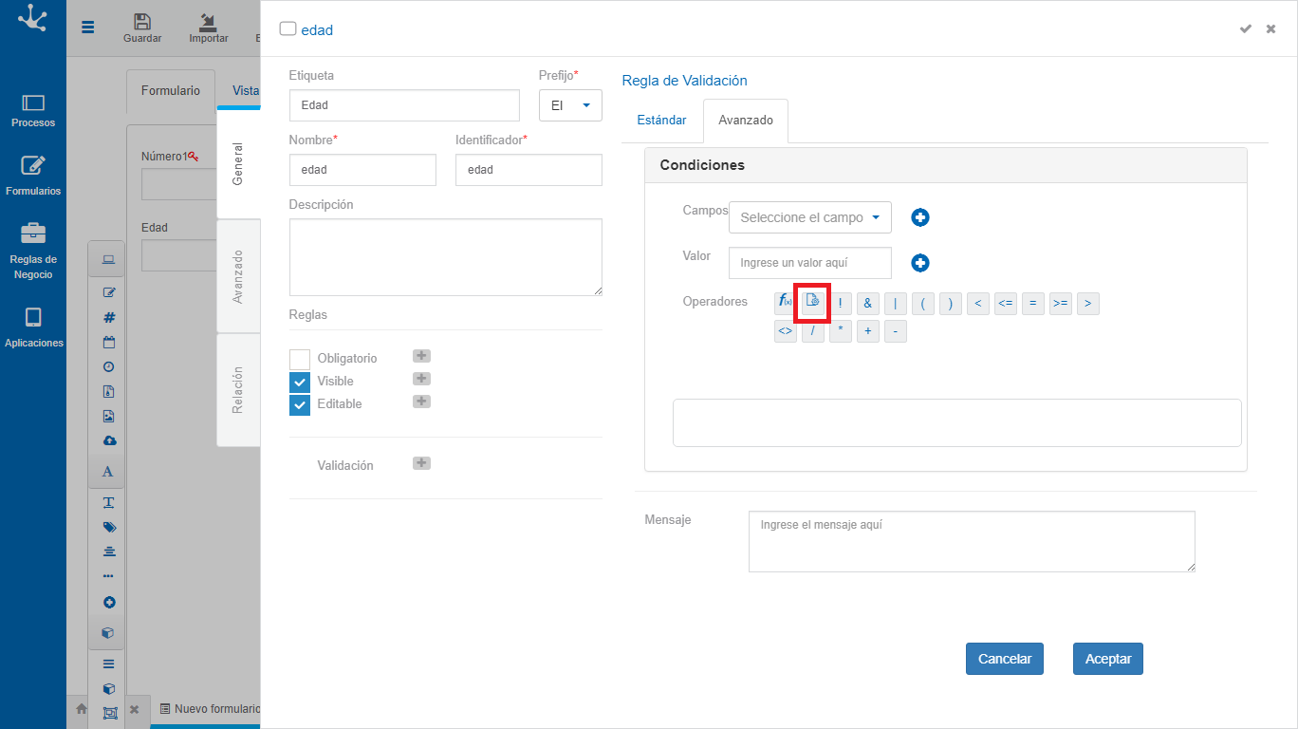
Task: Select the date calendar field tool
Action: [x=108, y=343]
